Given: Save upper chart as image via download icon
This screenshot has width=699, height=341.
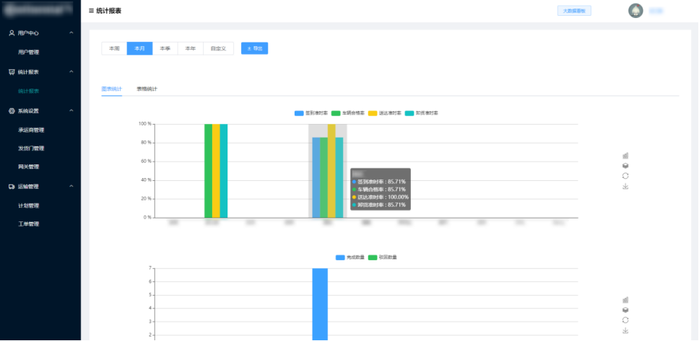Looking at the screenshot, I should pyautogui.click(x=625, y=187).
